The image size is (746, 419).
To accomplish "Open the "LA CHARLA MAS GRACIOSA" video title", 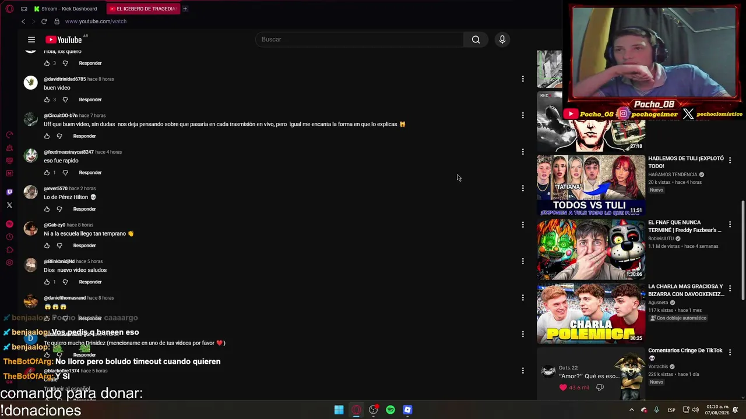I will pyautogui.click(x=686, y=290).
